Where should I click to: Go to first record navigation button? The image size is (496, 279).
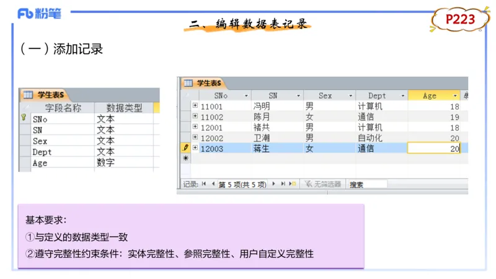coord(204,184)
